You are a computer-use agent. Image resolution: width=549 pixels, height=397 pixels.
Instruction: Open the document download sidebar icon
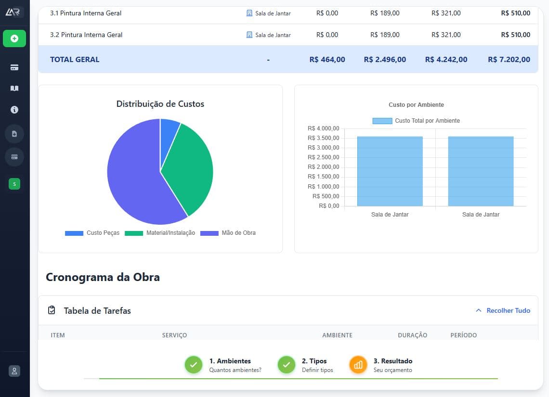pyautogui.click(x=14, y=133)
